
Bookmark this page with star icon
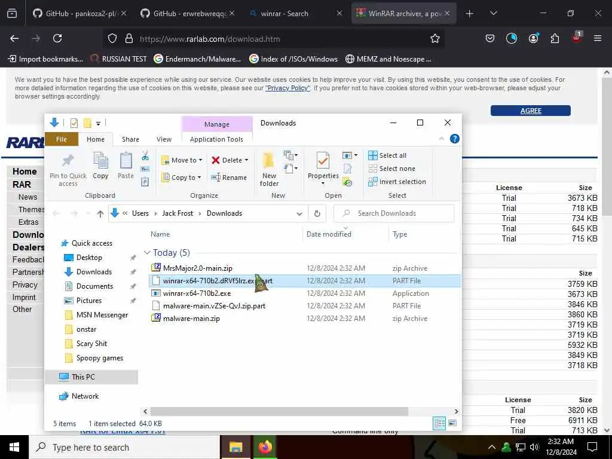pyautogui.click(x=435, y=38)
